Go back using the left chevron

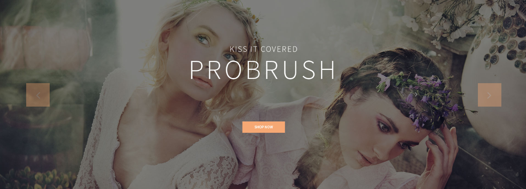point(38,95)
